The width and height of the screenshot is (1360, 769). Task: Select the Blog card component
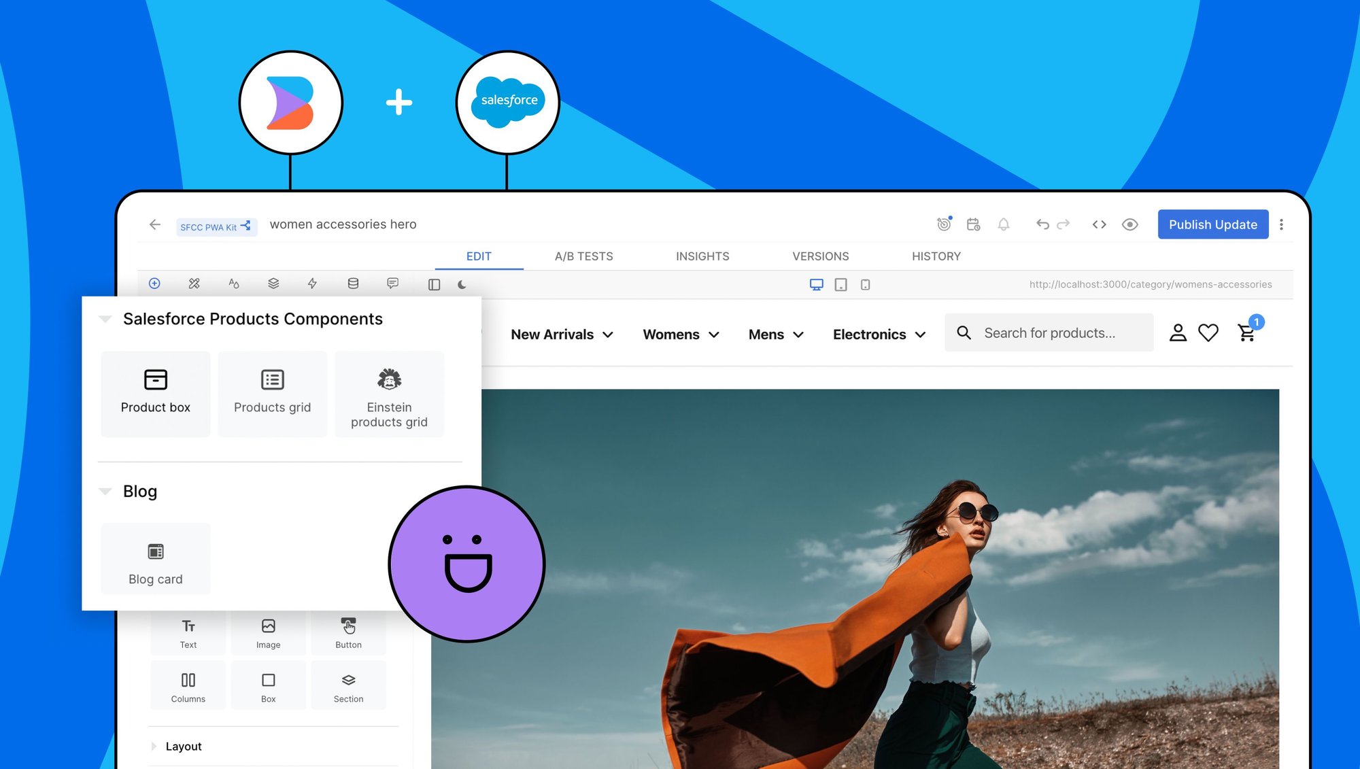156,559
